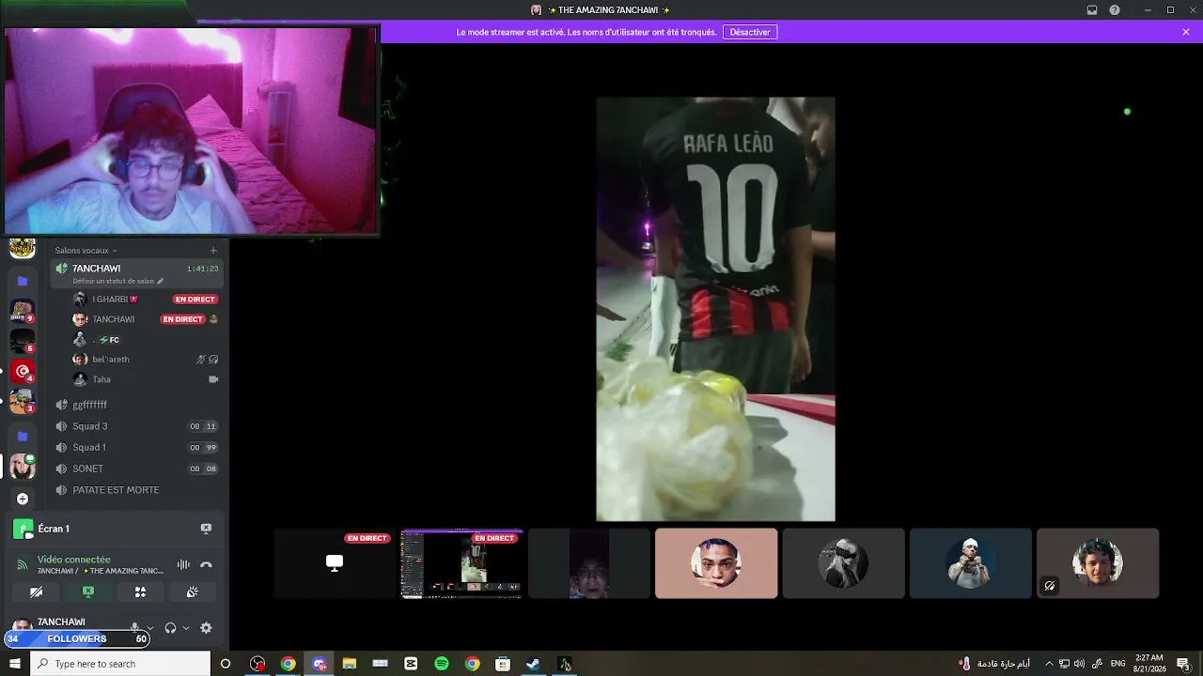Image resolution: width=1203 pixels, height=676 pixels.
Task: Select the participant tile with camera-off icon
Action: point(1098,563)
